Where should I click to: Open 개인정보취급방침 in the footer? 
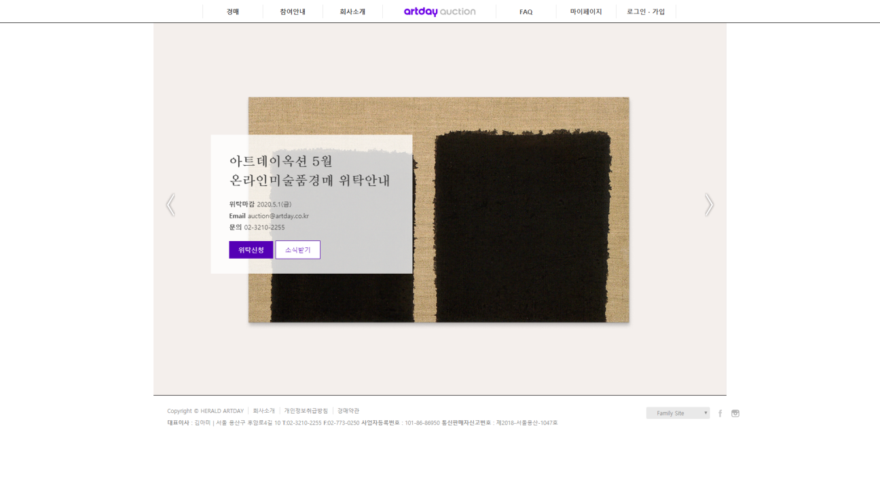pos(306,410)
